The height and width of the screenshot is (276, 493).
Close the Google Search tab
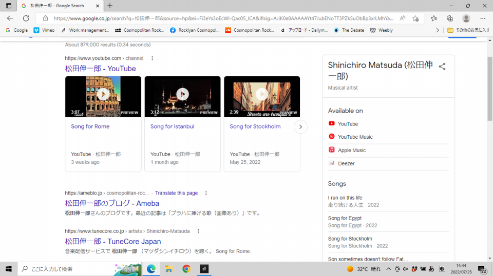click(x=98, y=6)
